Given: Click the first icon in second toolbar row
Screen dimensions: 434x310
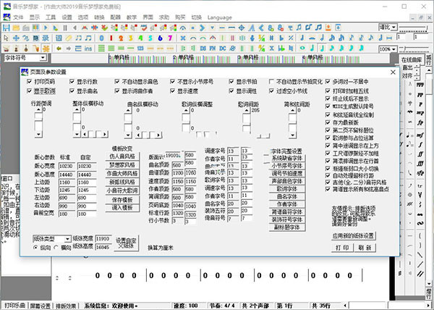Looking at the screenshot, I should 6,37.
